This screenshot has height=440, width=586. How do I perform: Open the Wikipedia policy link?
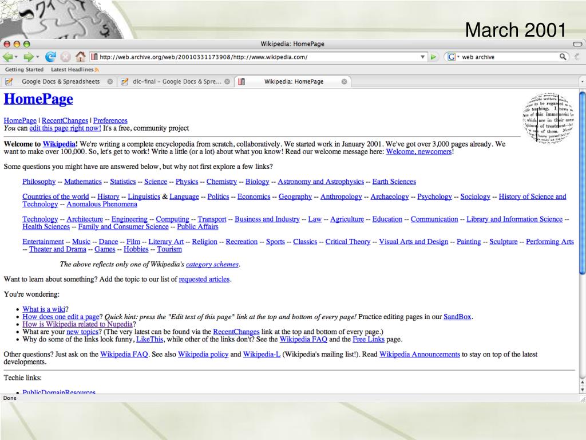(203, 354)
